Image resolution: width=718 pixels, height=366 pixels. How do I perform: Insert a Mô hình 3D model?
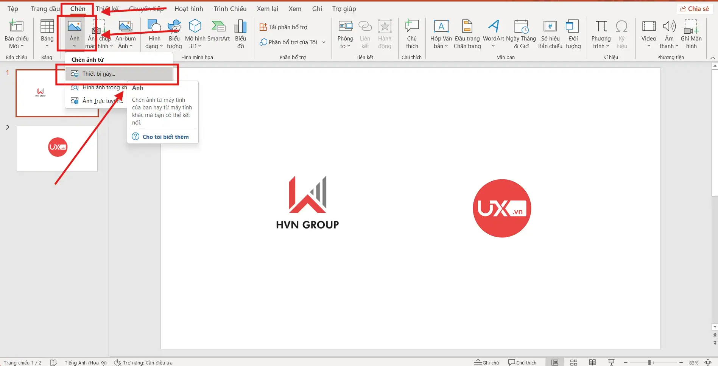point(195,33)
